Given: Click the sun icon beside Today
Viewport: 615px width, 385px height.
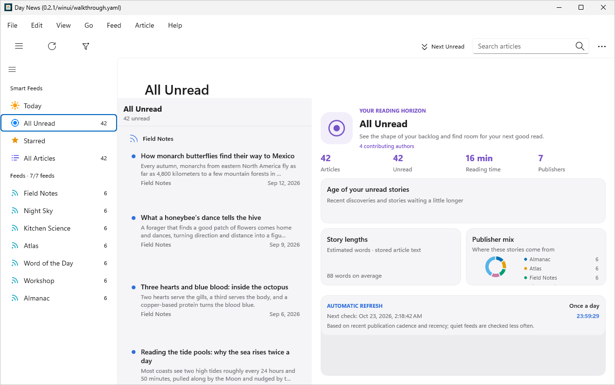Looking at the screenshot, I should tap(15, 106).
